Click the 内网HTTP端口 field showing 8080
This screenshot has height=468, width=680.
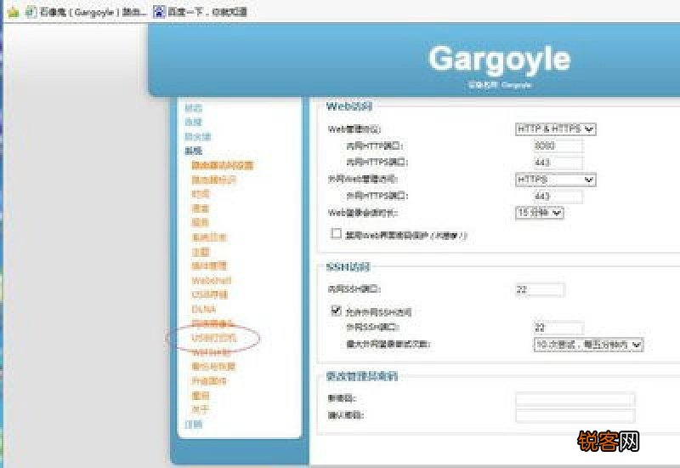coord(558,146)
